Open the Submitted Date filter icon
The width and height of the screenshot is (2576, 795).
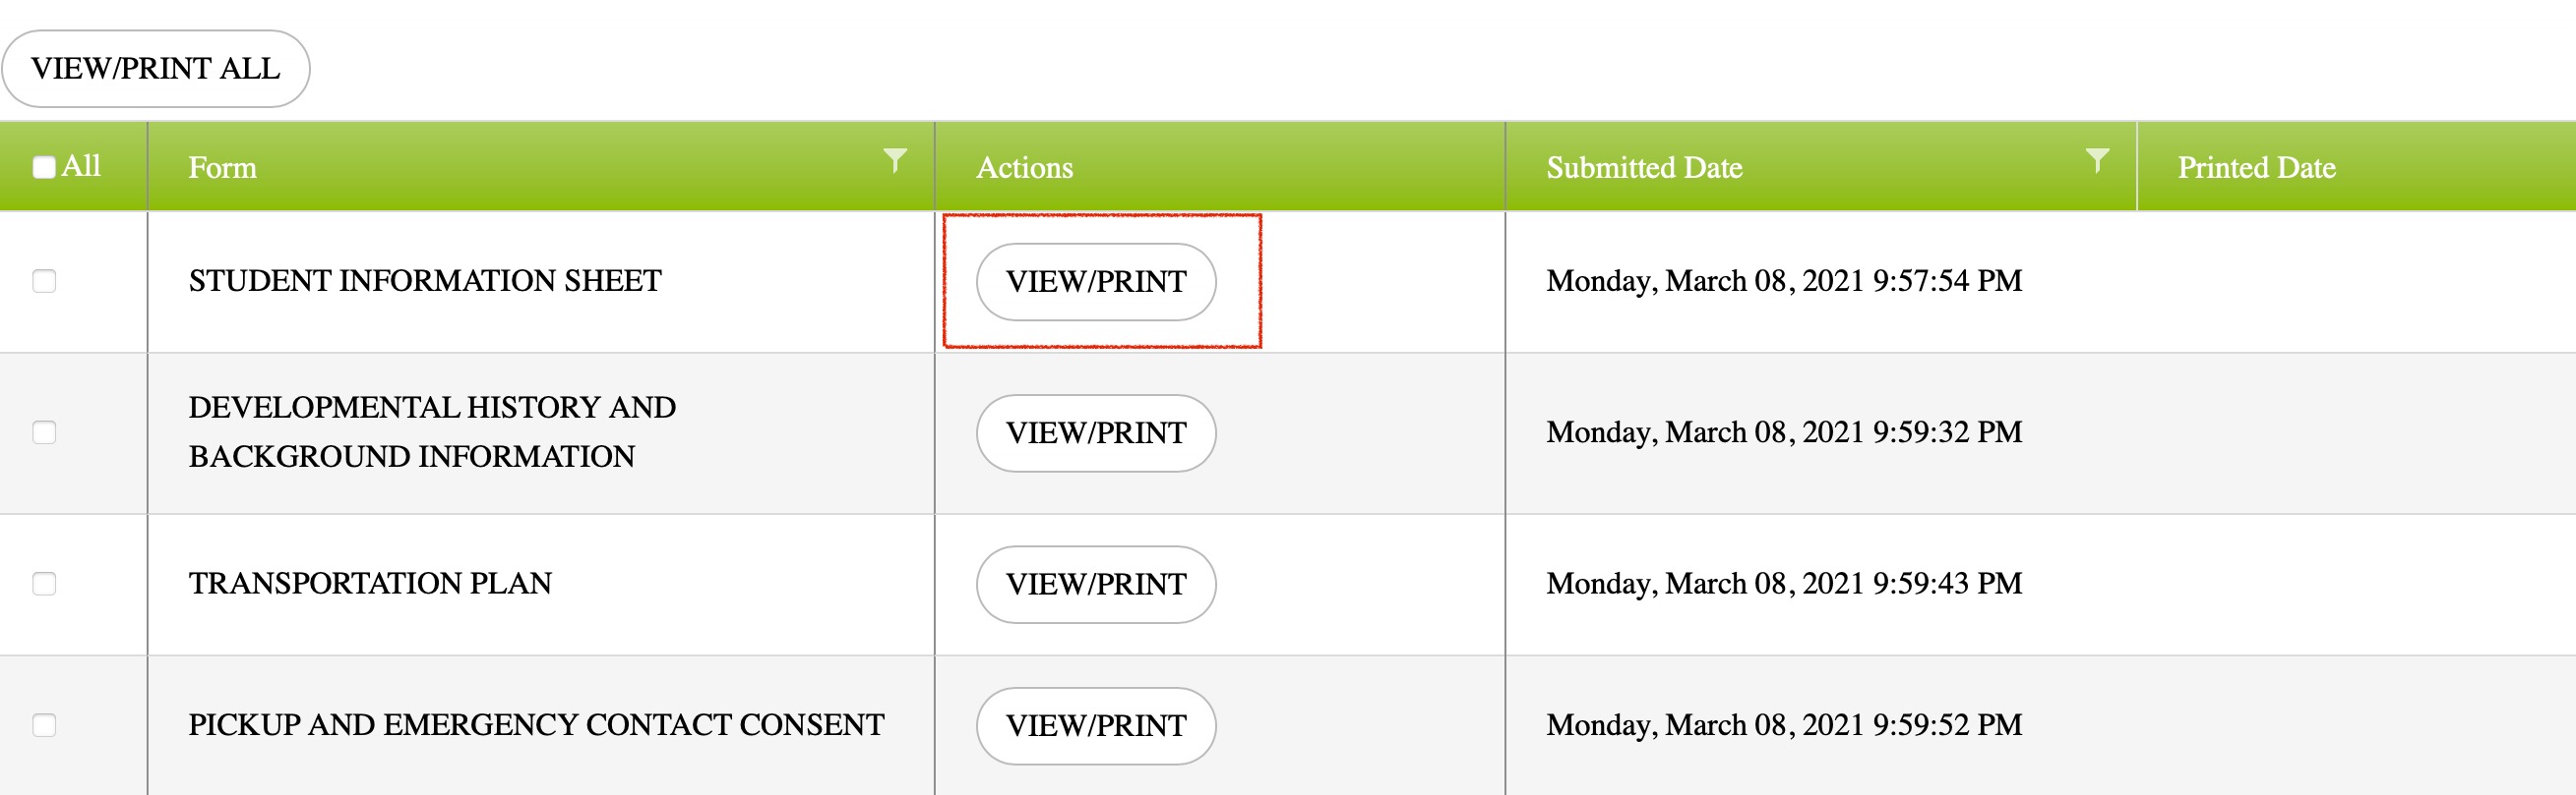click(2097, 160)
